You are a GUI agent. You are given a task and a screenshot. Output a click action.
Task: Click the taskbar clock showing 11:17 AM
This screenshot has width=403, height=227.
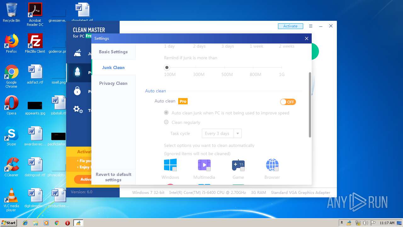(387, 223)
